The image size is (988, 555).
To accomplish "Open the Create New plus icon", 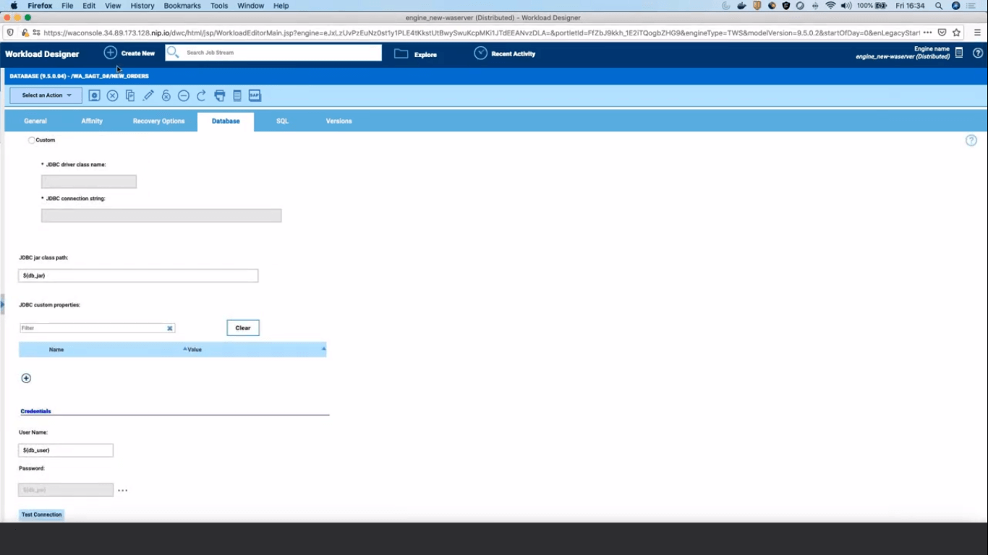I will [110, 52].
